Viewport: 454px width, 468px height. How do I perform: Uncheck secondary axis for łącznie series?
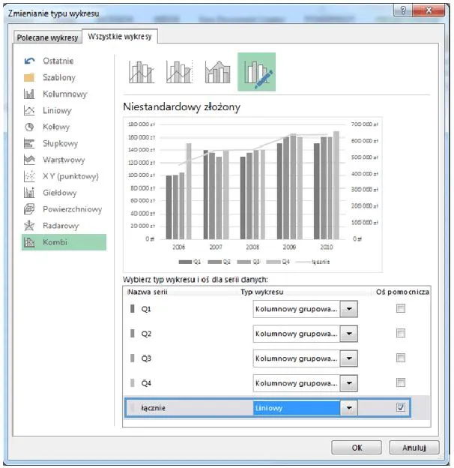click(x=400, y=407)
